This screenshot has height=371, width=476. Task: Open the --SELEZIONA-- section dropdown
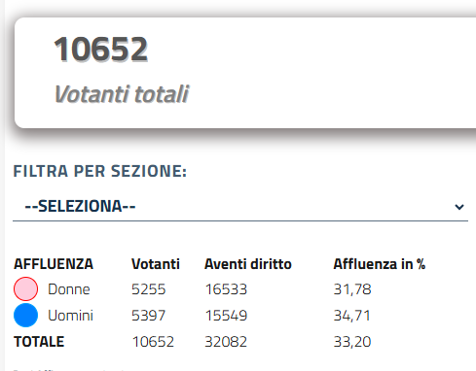pos(240,207)
